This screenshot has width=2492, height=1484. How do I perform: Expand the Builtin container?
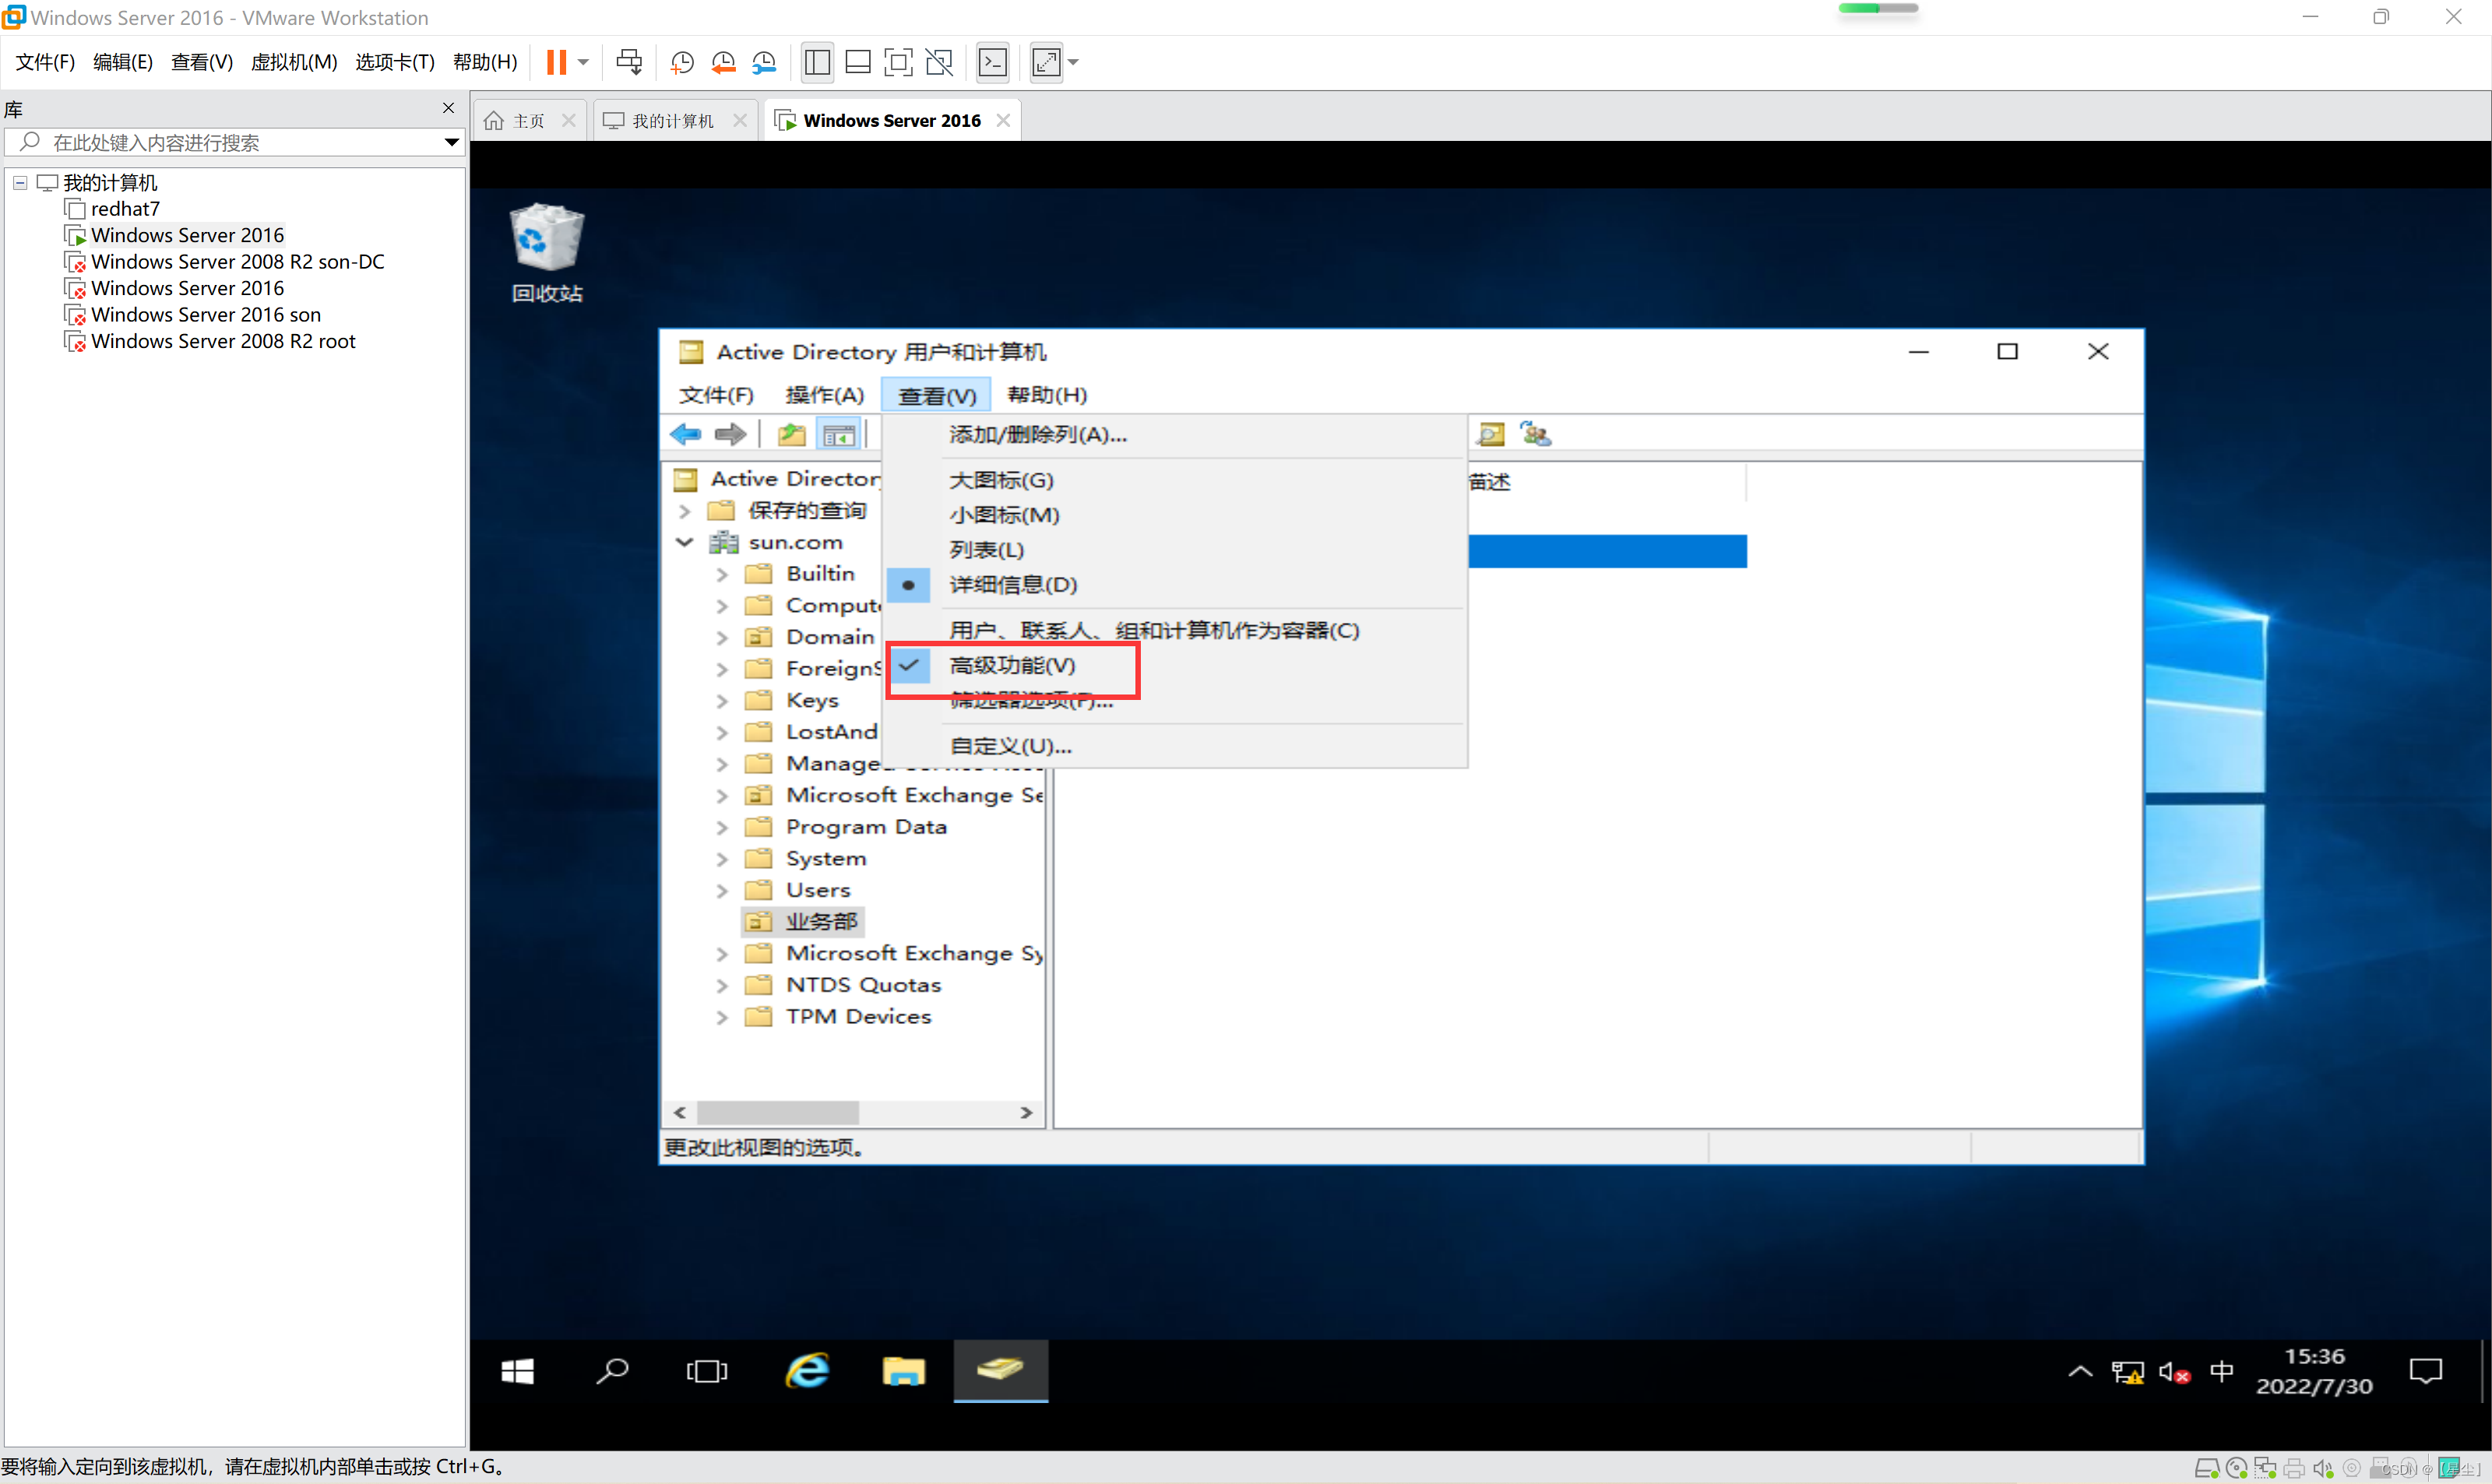[722, 575]
